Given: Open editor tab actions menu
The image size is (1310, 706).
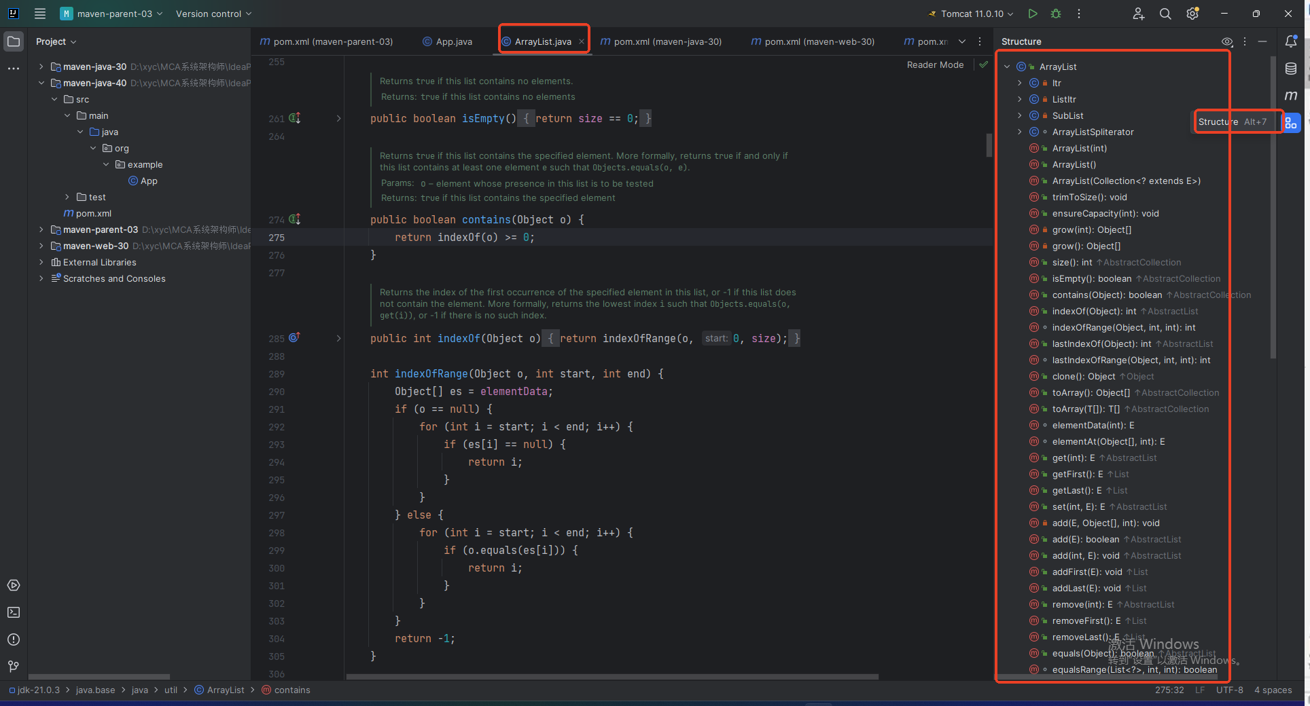Looking at the screenshot, I should coord(980,41).
